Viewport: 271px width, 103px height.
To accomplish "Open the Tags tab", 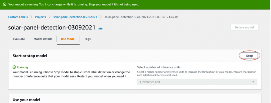I will pyautogui.click(x=87, y=39).
